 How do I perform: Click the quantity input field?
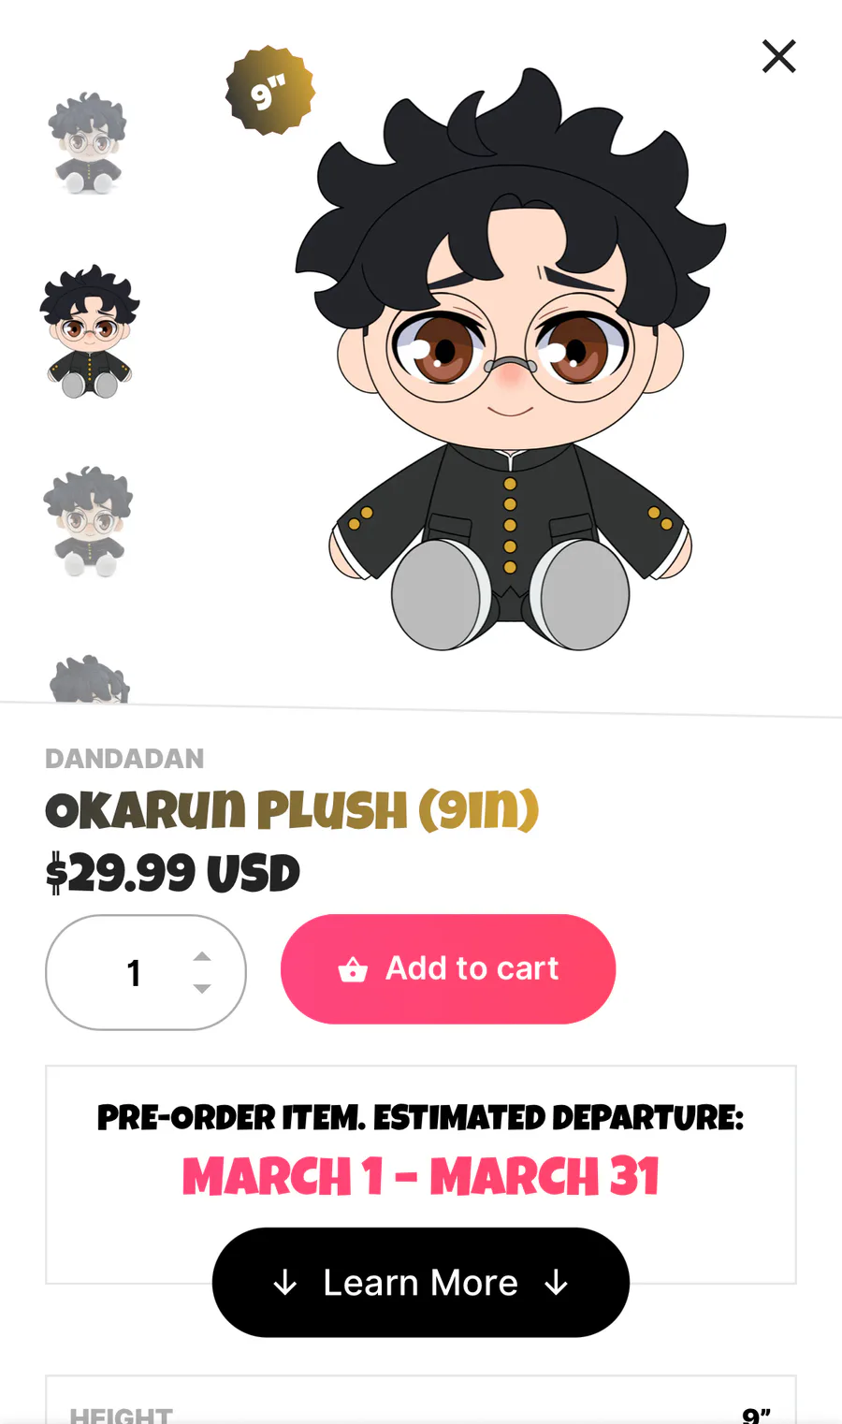(x=146, y=973)
